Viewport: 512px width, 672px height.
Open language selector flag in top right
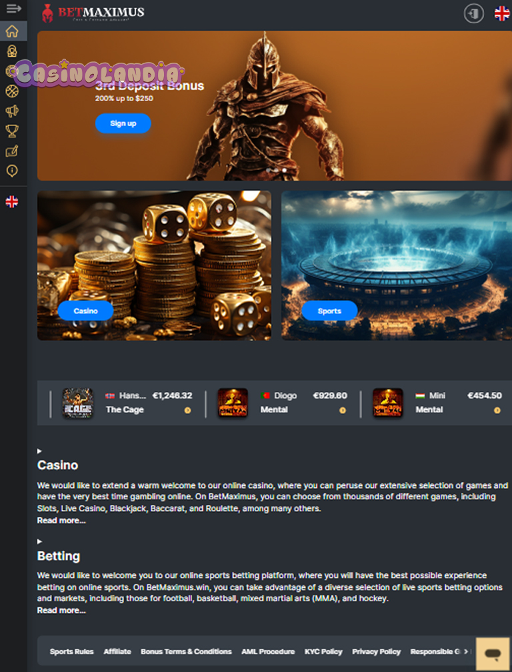502,13
